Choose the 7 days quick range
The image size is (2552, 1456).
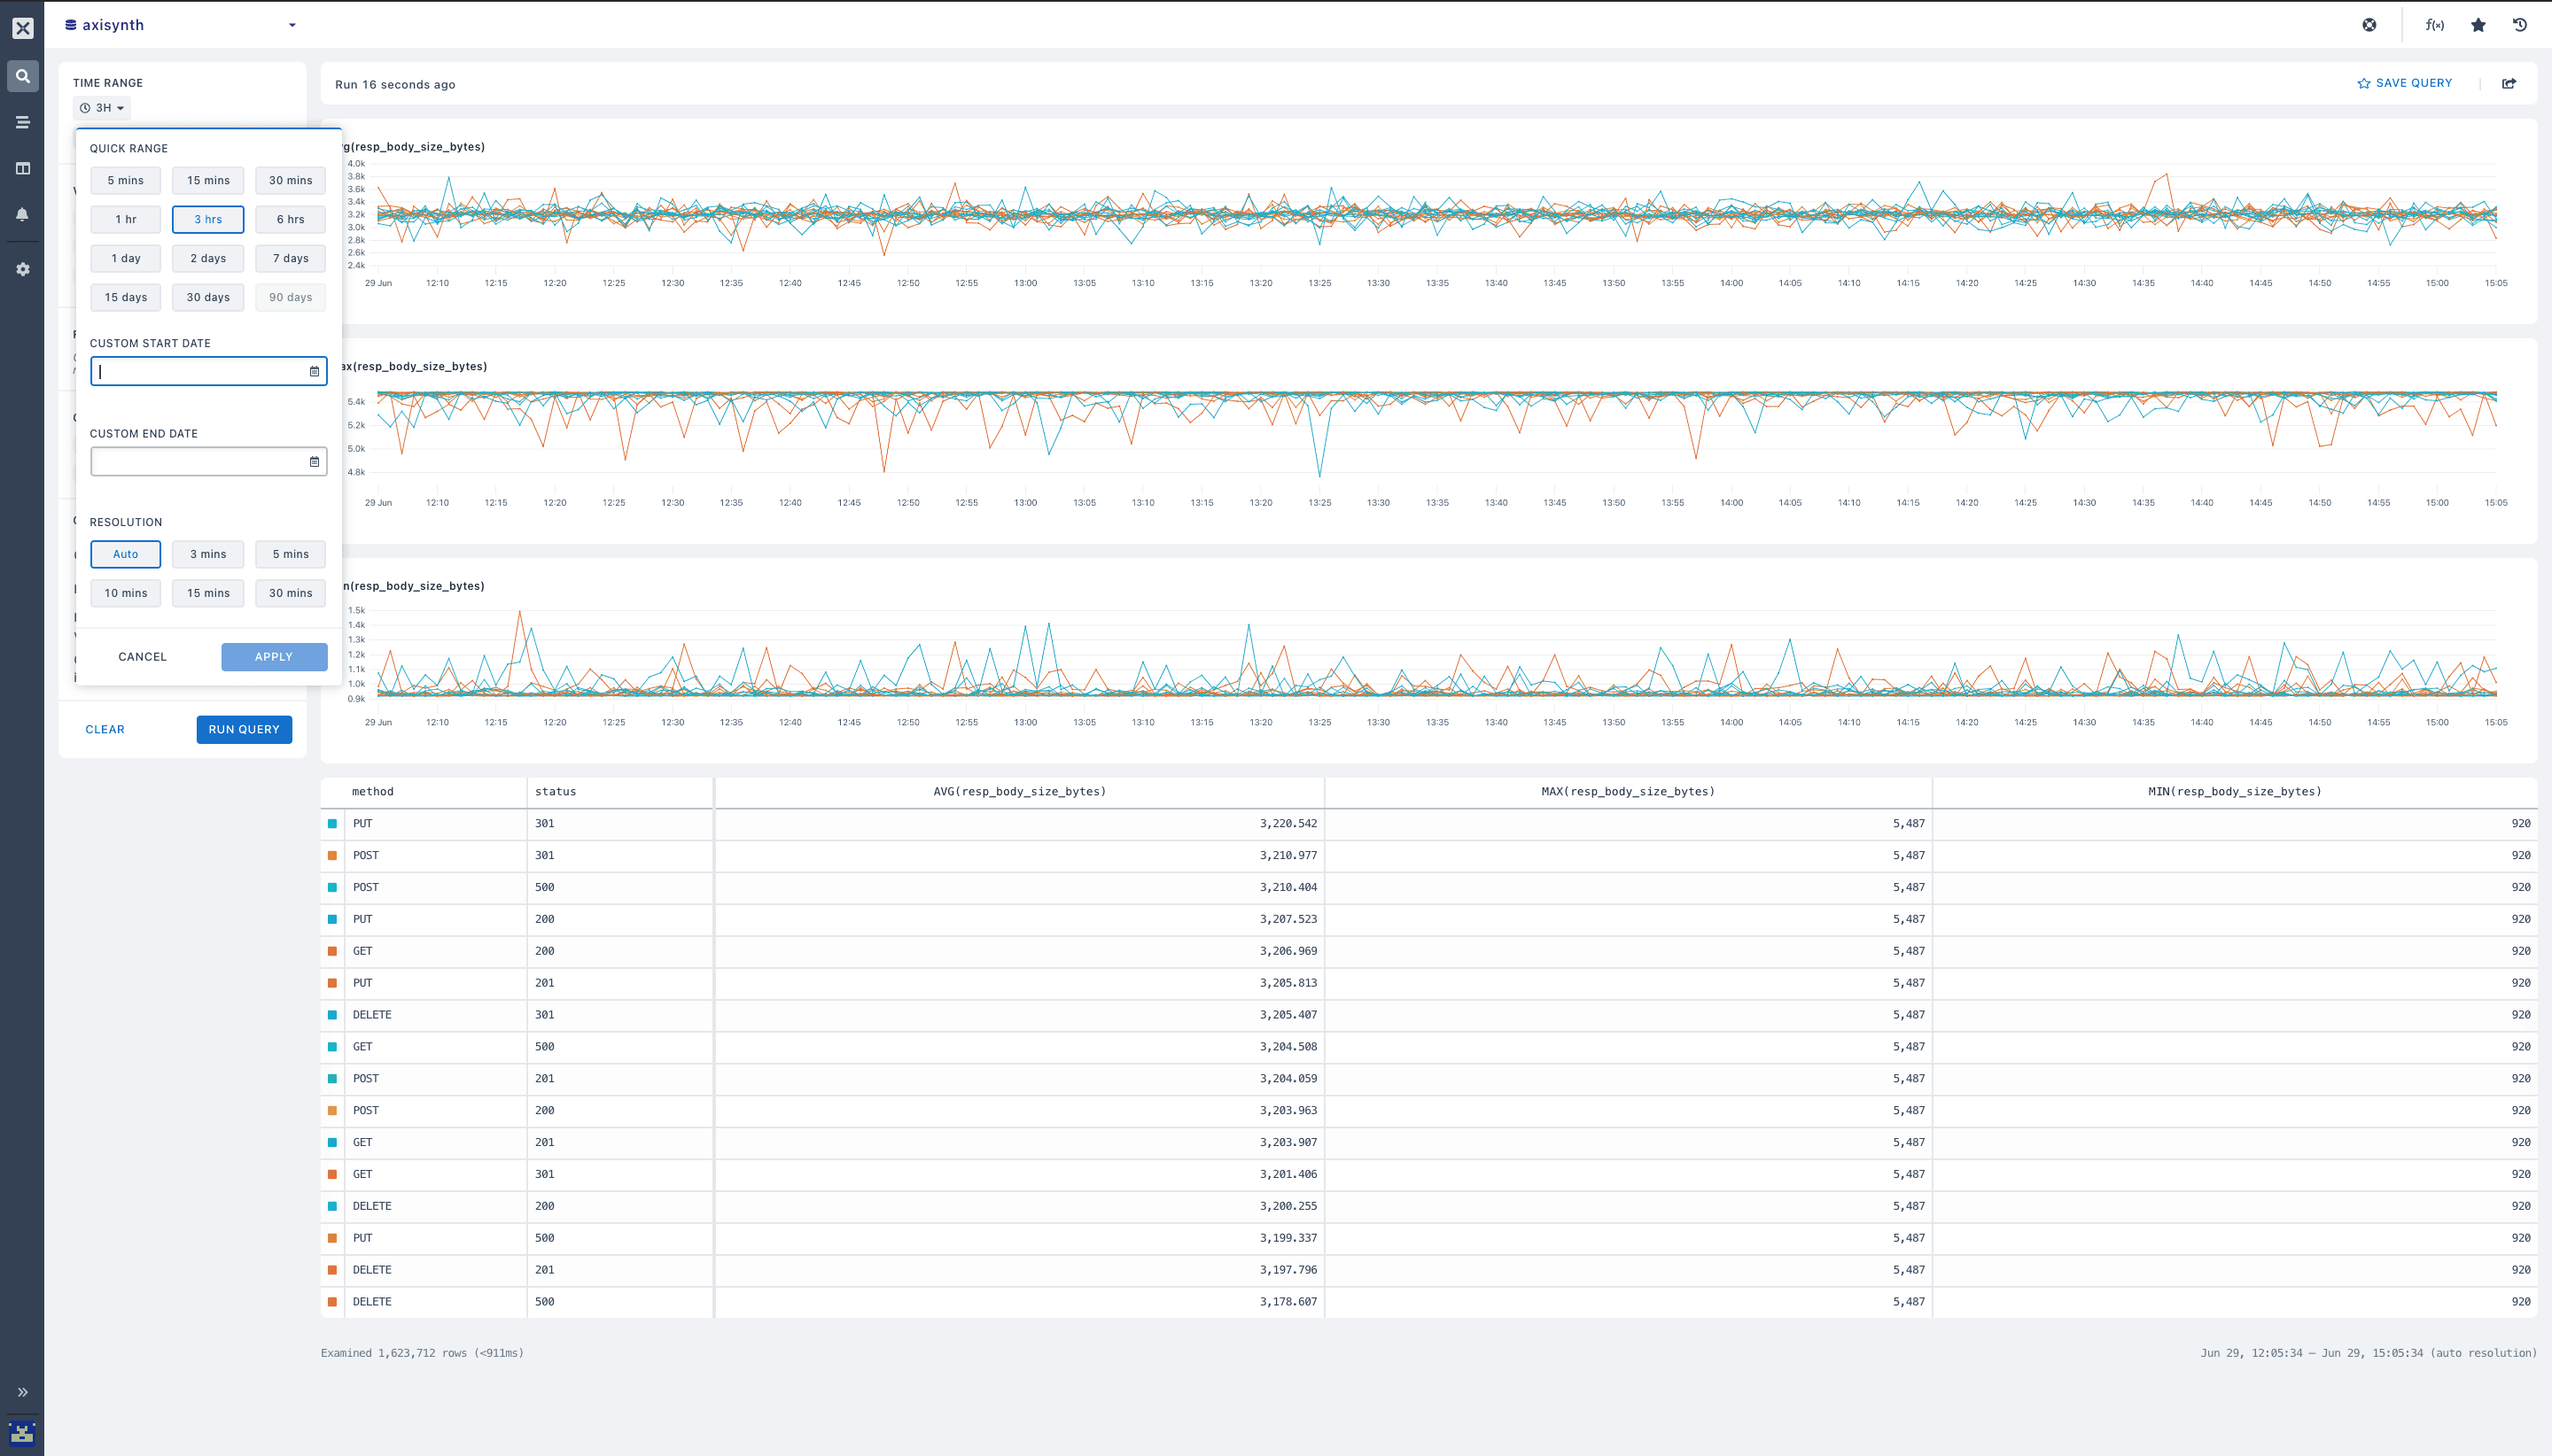290,258
